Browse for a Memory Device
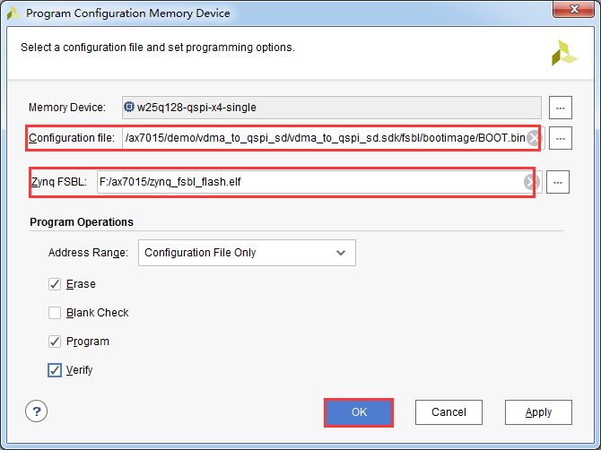The width and height of the screenshot is (601, 450). point(561,108)
